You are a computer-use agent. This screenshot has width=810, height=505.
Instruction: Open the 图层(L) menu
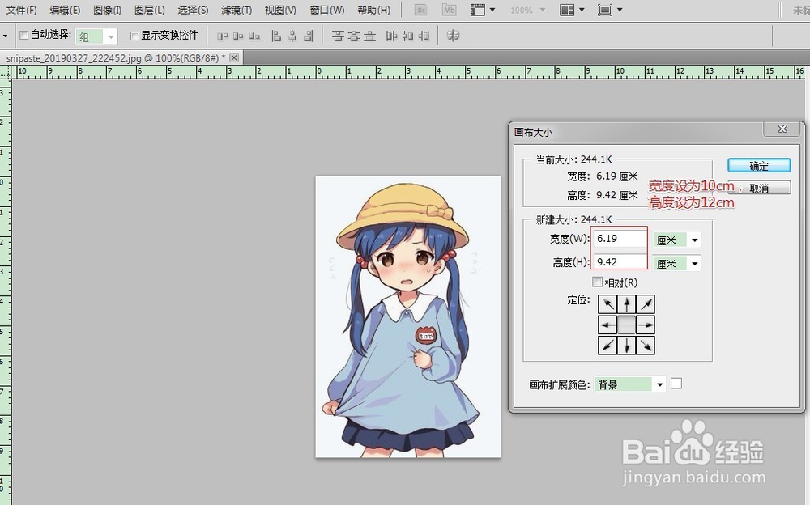149,11
